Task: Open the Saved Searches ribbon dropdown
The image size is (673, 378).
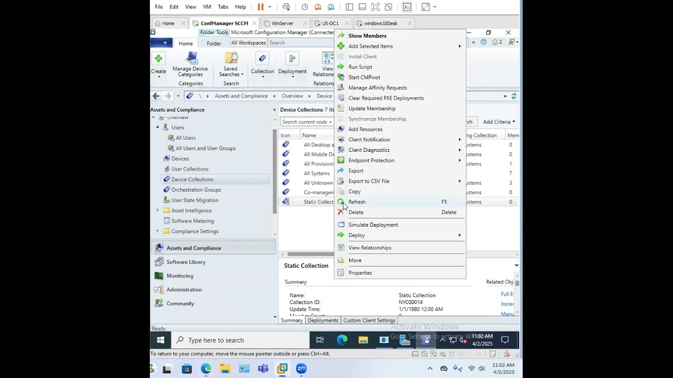Action: [x=231, y=65]
